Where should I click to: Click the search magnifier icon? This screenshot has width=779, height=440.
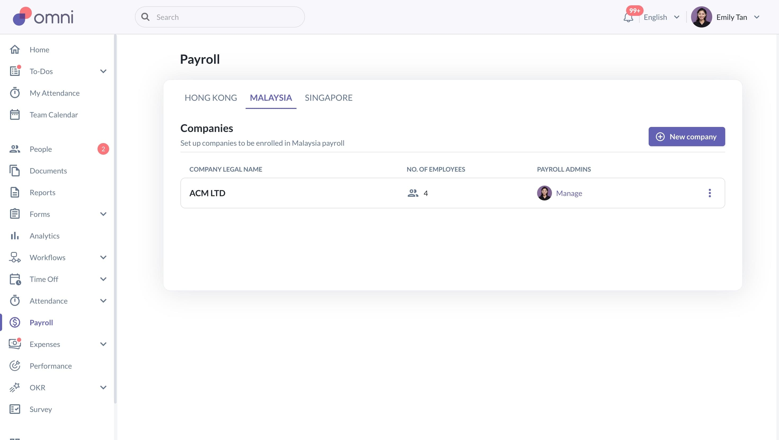tap(145, 17)
